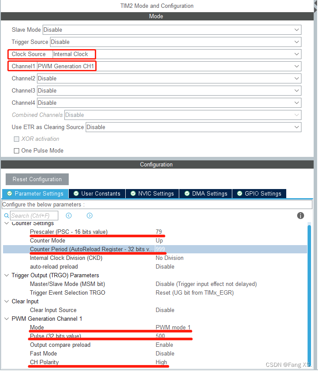Select the Counter Mode value Up
Image resolution: width=318 pixels, height=372 pixels.
pyautogui.click(x=159, y=241)
